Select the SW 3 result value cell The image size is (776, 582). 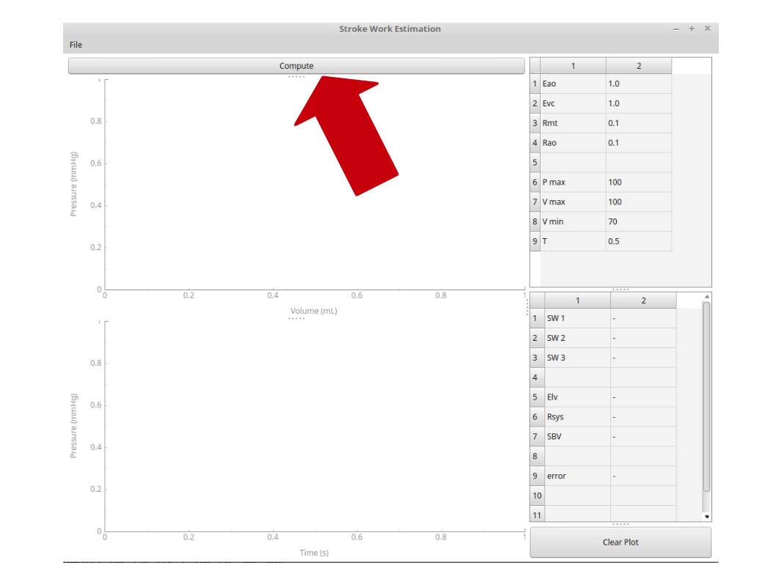(x=643, y=358)
